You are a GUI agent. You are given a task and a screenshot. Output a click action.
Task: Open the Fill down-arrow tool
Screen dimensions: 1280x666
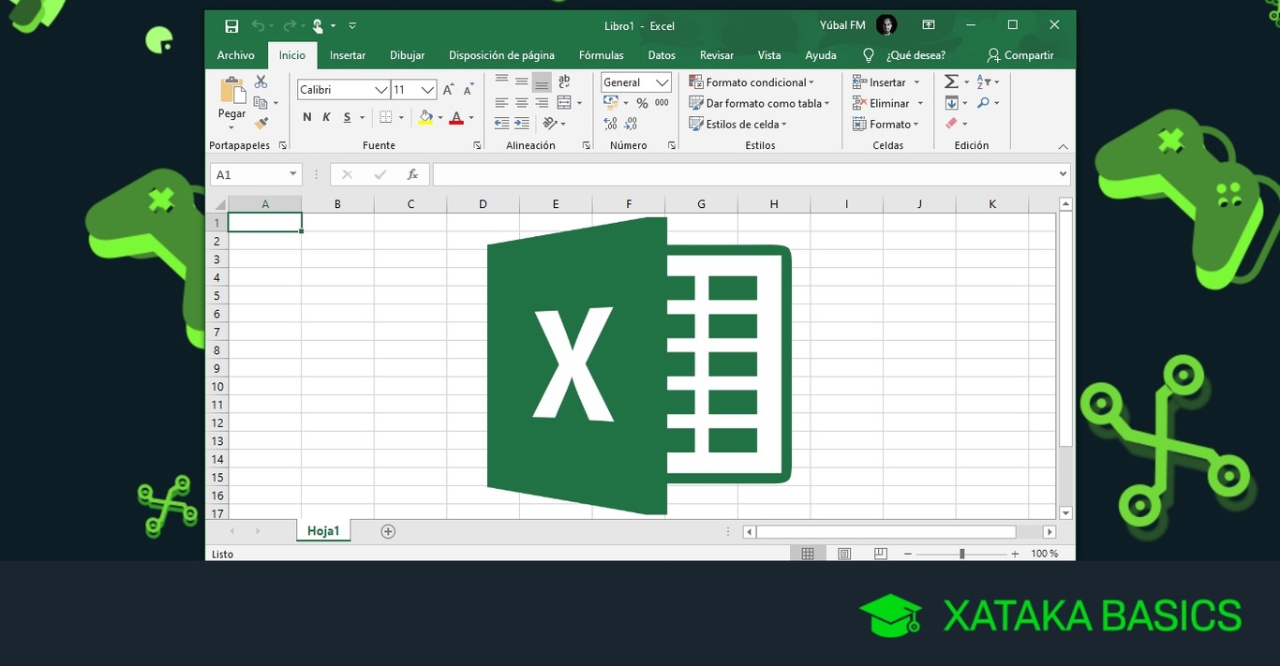click(x=951, y=103)
